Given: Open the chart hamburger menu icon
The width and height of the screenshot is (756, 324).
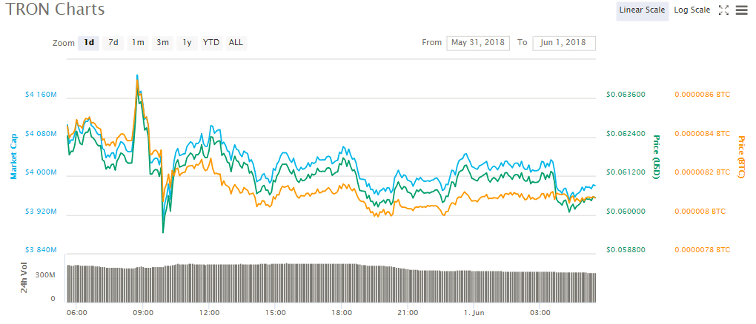Looking at the screenshot, I should coord(741,10).
